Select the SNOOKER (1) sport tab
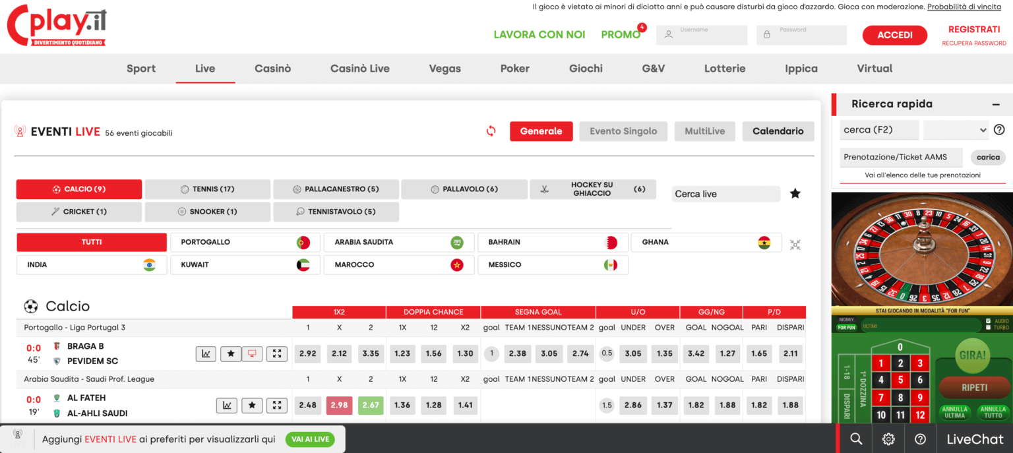The image size is (1013, 453). tap(208, 212)
